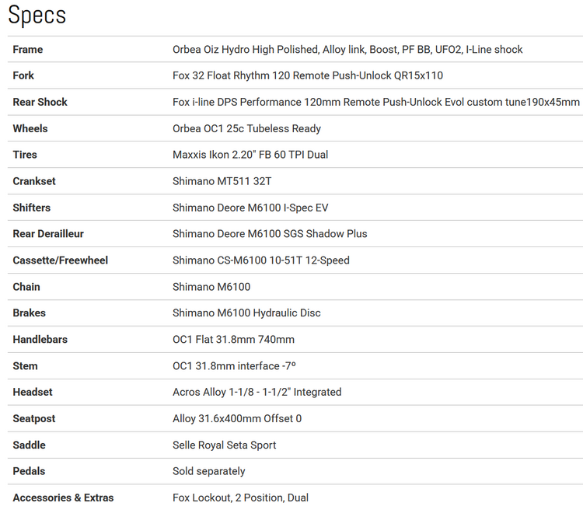Screen dimensions: 583x510
Task: Select the Shifters label
Action: (x=32, y=208)
